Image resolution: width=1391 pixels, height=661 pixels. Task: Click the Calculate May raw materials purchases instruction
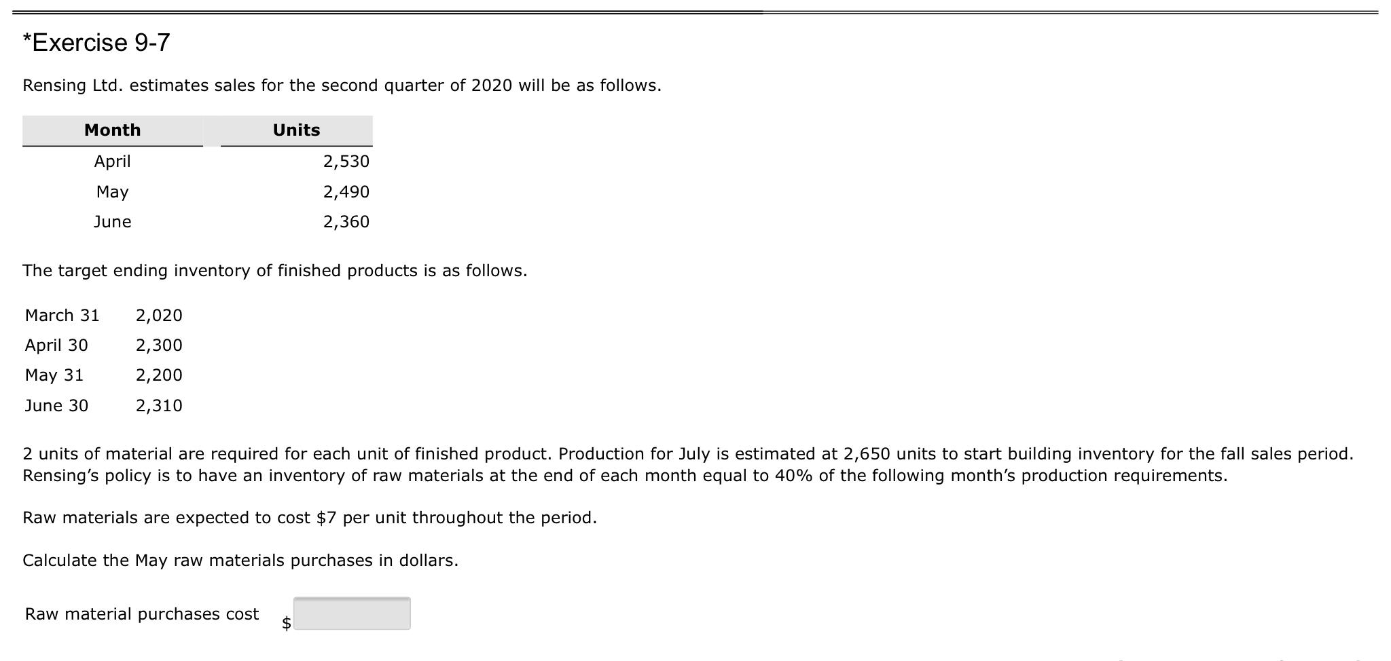coord(241,560)
